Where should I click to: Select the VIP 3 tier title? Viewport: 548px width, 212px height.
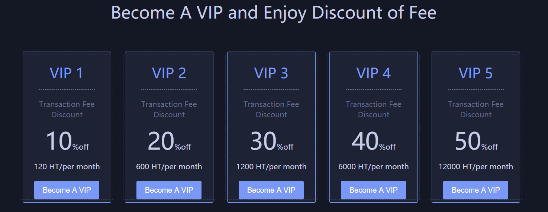271,73
